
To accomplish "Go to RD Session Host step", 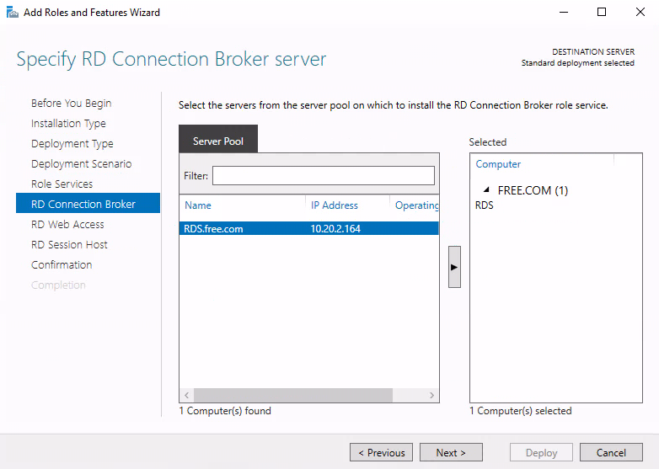I will pyautogui.click(x=69, y=244).
